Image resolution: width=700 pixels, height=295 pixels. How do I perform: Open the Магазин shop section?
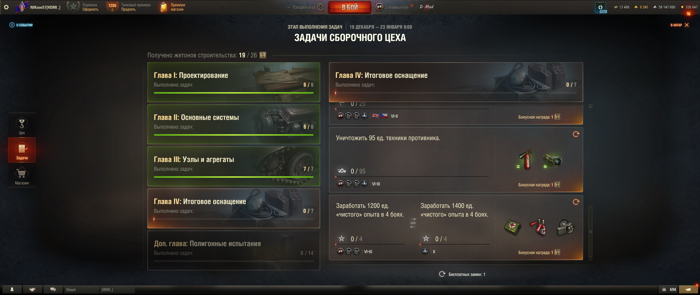pyautogui.click(x=22, y=176)
